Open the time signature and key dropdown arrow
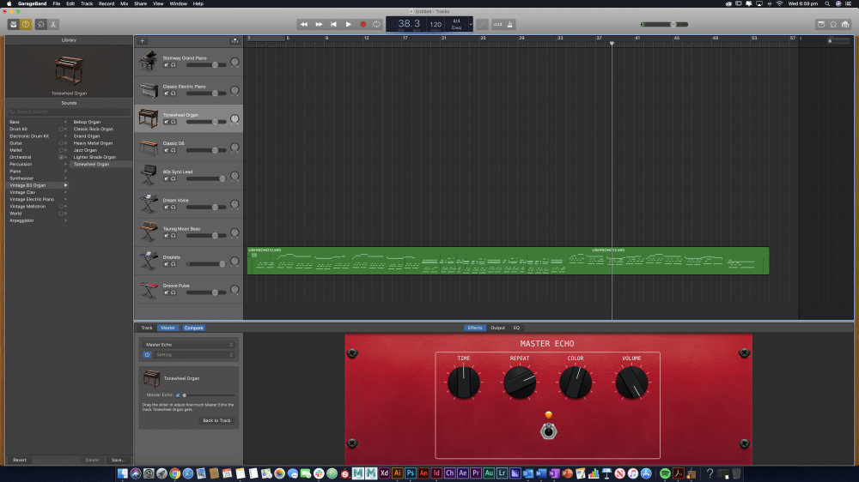 coord(471,24)
